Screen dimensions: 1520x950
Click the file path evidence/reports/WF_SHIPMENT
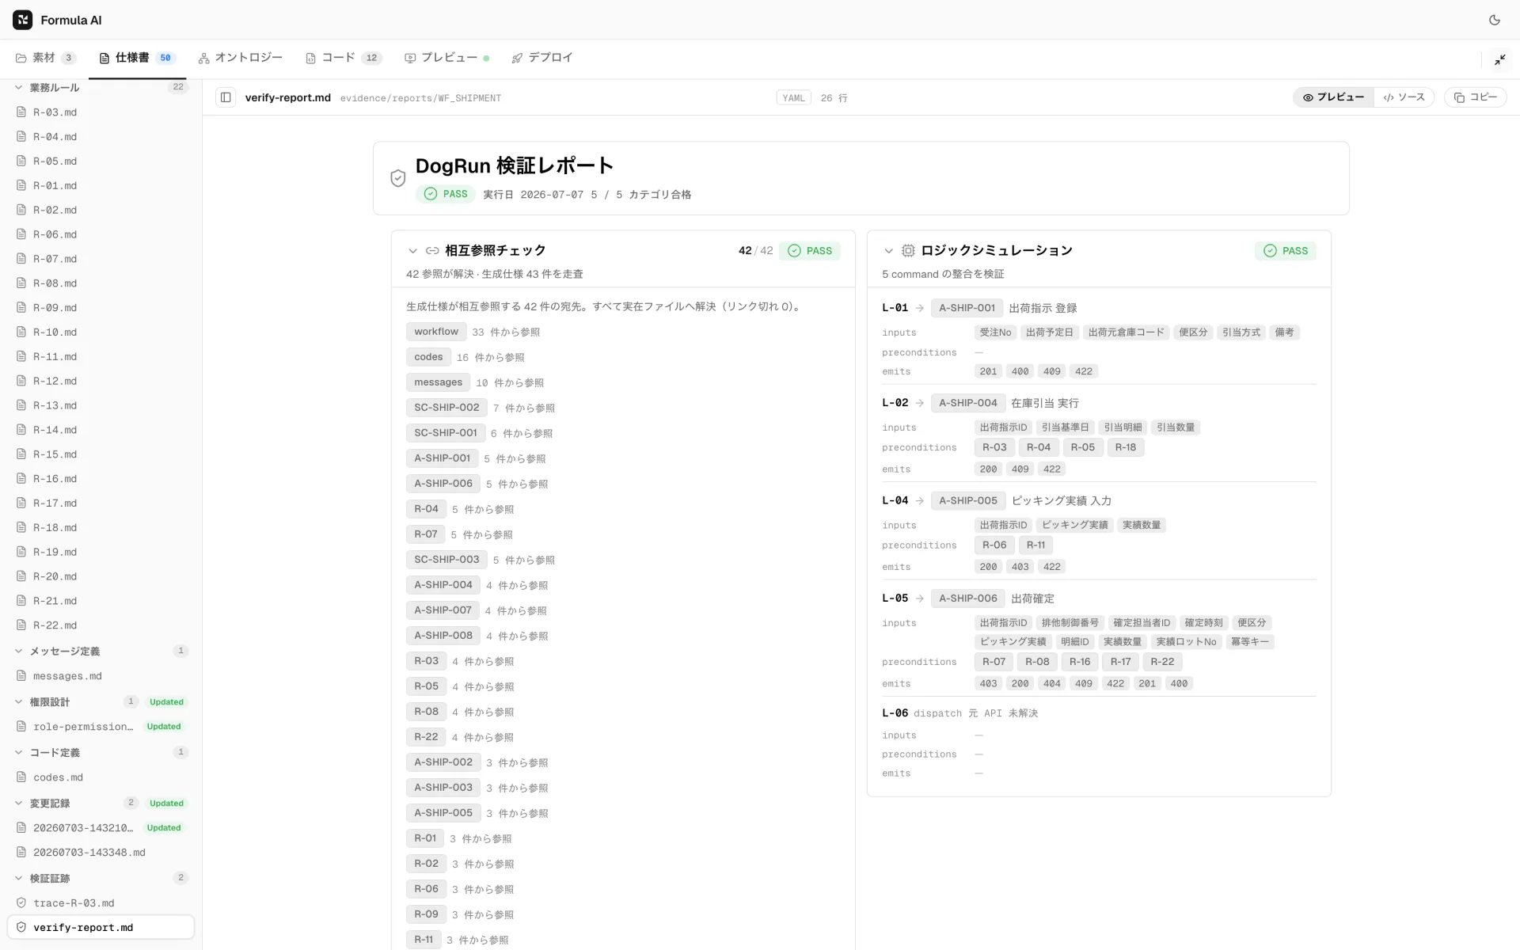420,98
